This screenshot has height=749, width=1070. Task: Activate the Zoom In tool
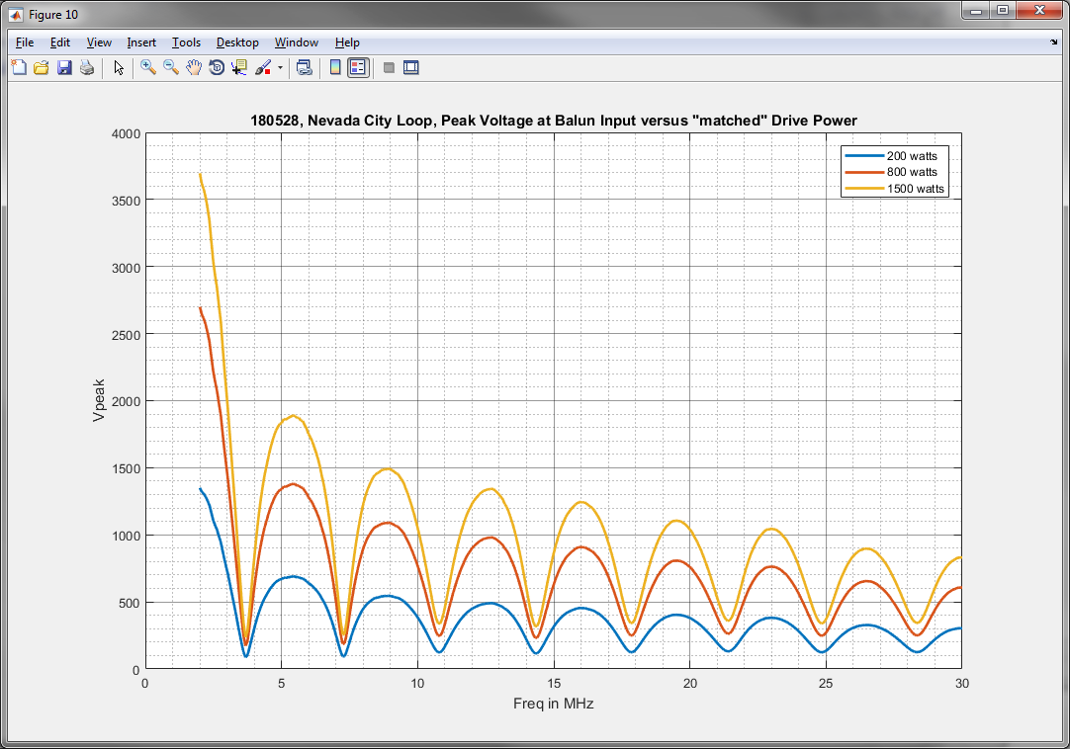tap(148, 67)
